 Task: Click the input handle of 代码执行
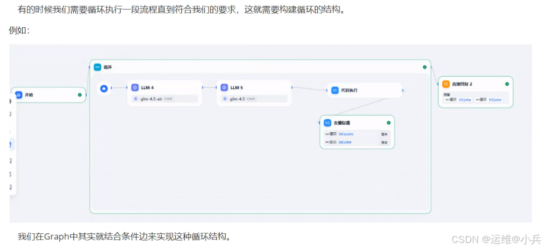(x=327, y=90)
